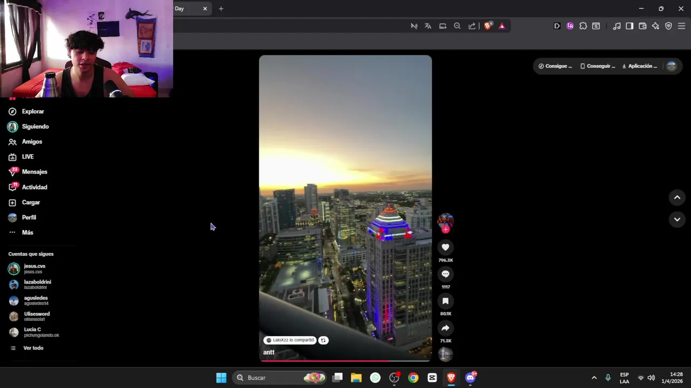Open spinning music disc of video
Image resolution: width=691 pixels, height=388 pixels.
point(445,354)
